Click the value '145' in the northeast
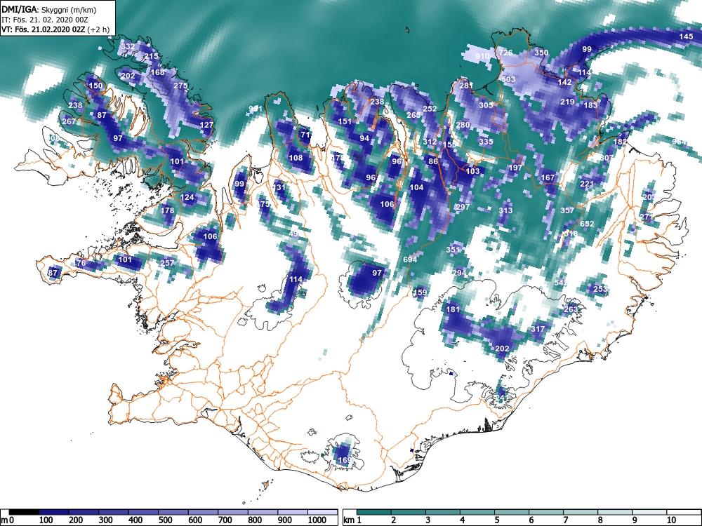702x526 pixels. click(x=687, y=36)
